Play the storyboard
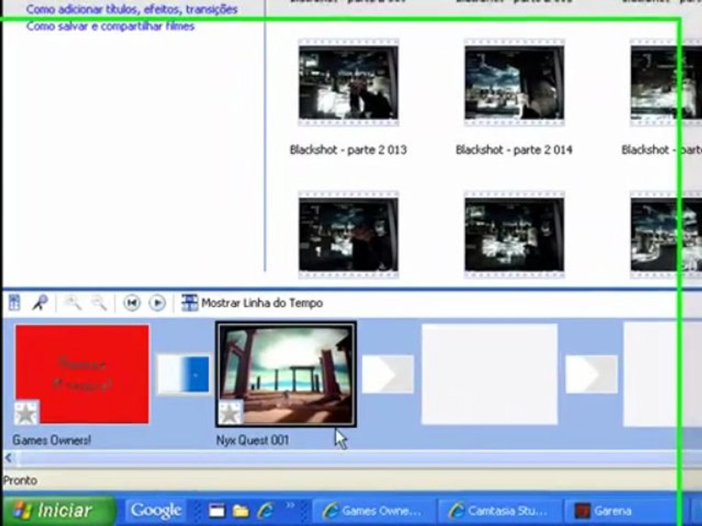 [x=157, y=302]
